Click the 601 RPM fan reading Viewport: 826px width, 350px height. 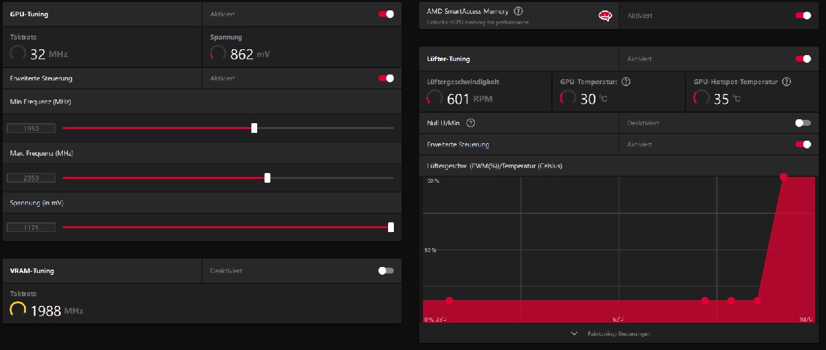470,99
